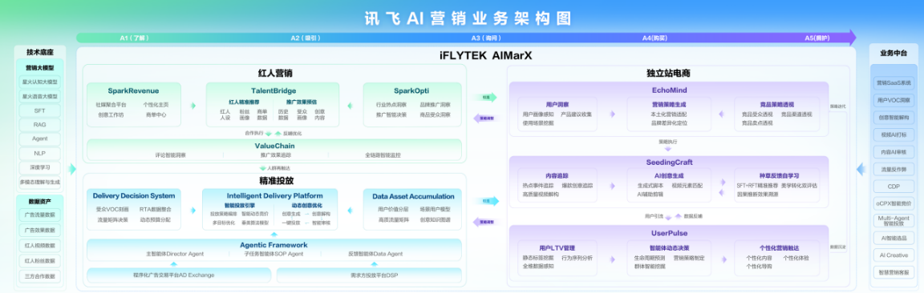Click the TalentBridge module title
Image resolution: width=924 pixels, height=293 pixels.
point(273,91)
